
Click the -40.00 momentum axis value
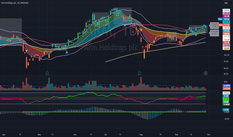[226, 119]
